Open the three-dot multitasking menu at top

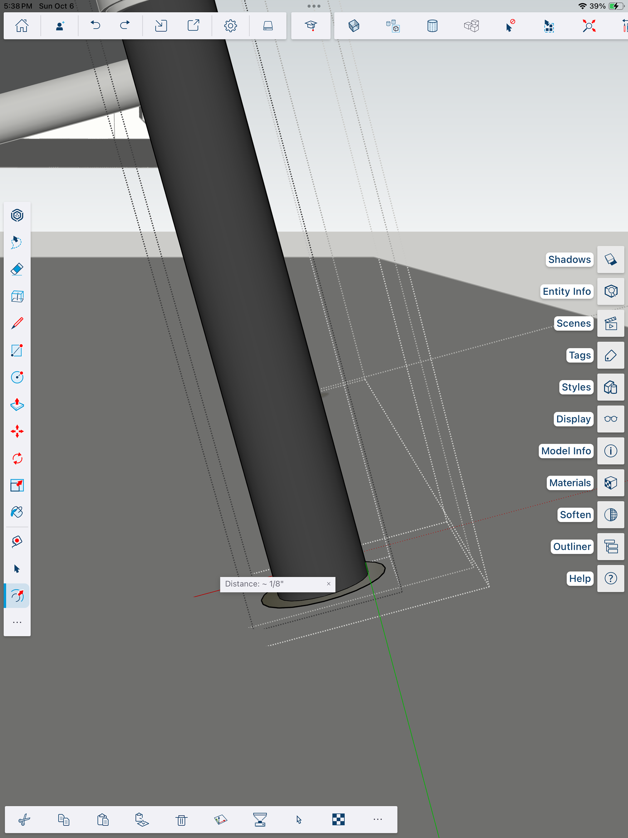[314, 6]
